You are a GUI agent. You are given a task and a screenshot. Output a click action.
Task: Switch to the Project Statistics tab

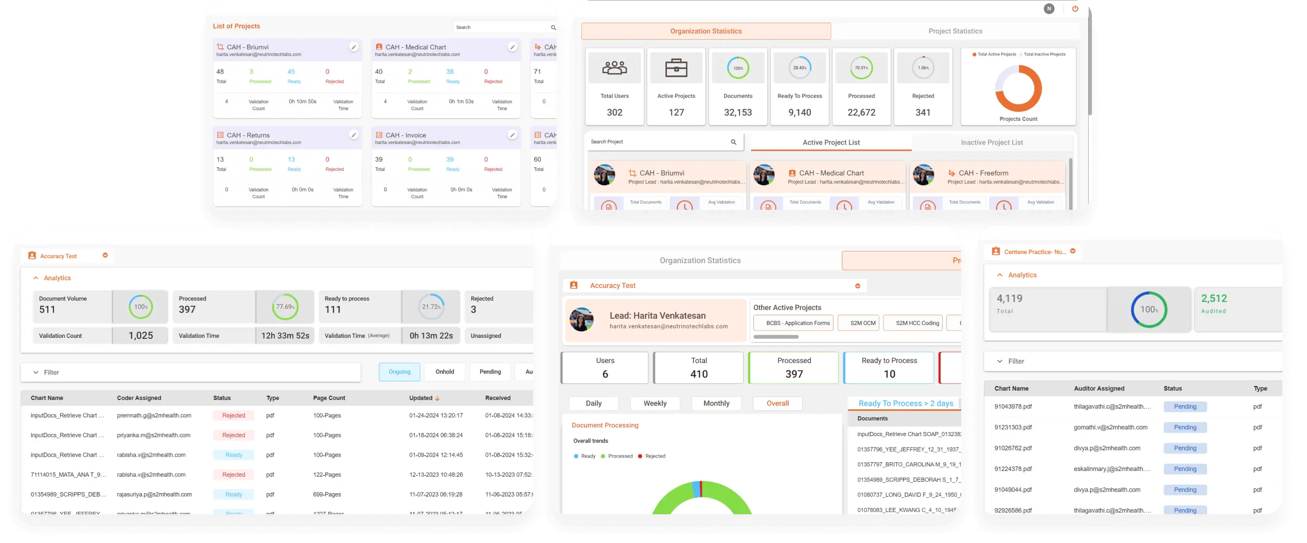pos(955,31)
